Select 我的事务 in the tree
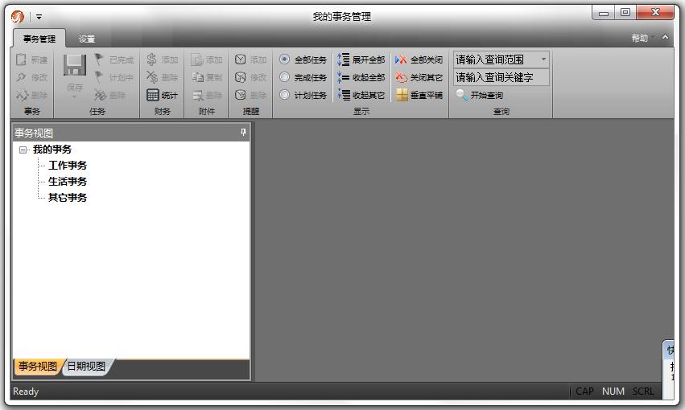 (x=52, y=150)
